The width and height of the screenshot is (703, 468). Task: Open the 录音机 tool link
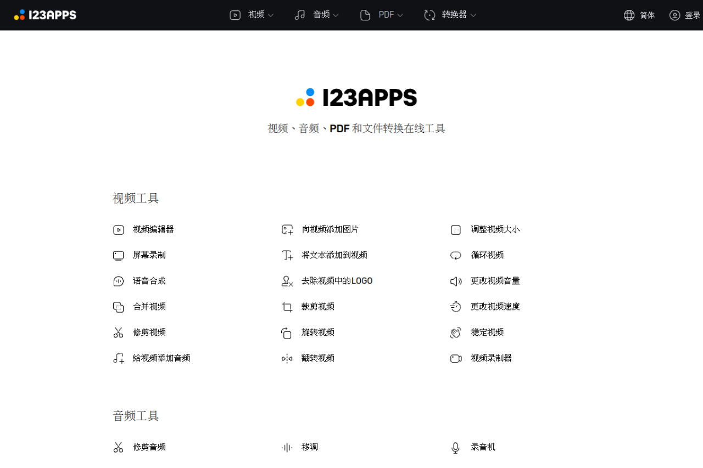point(483,447)
